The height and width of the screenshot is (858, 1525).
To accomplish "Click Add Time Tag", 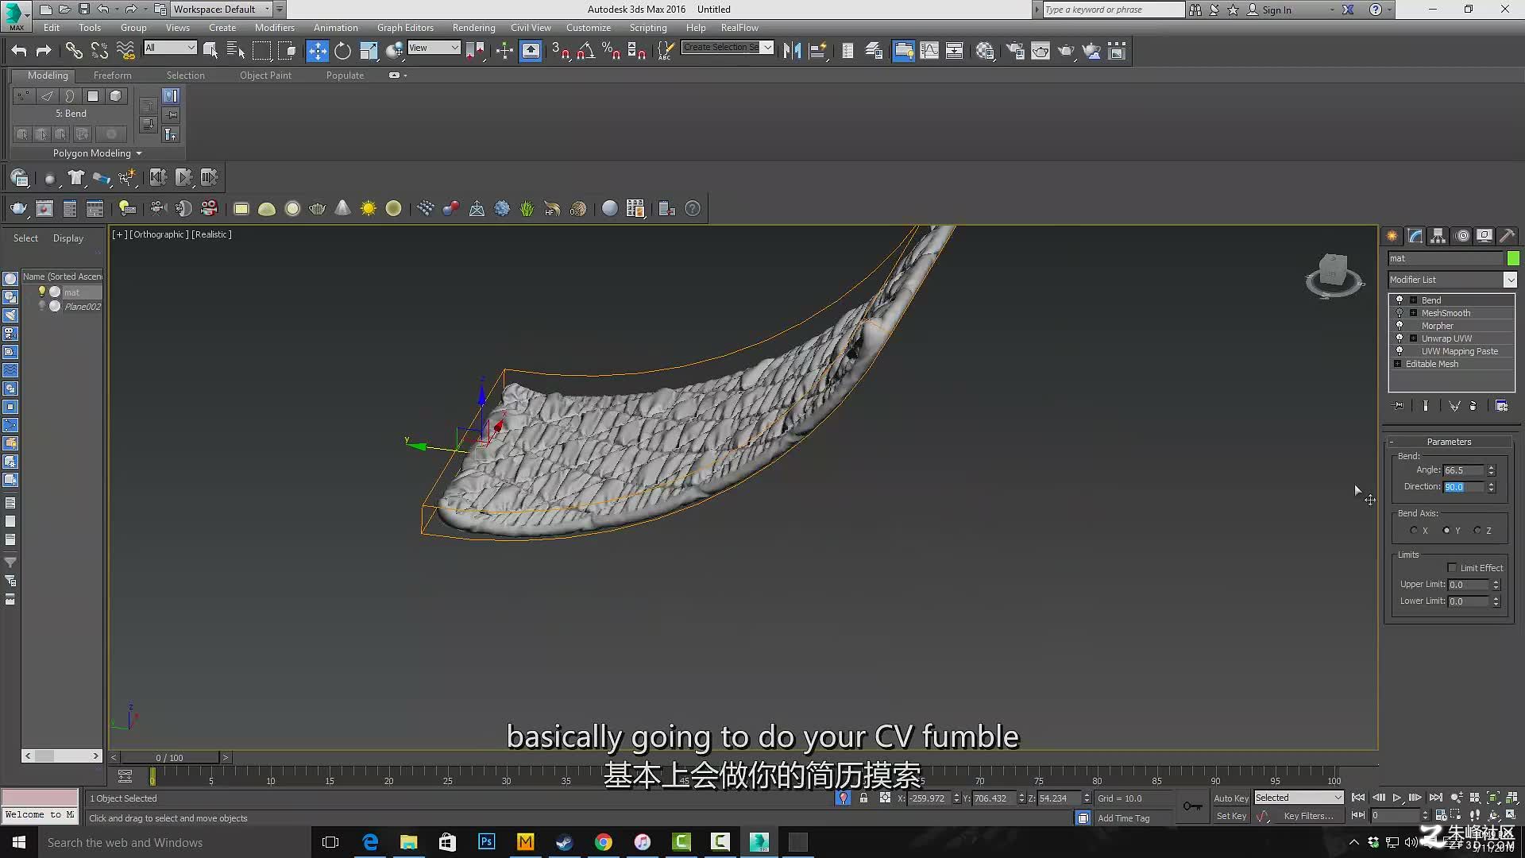I will click(1123, 818).
